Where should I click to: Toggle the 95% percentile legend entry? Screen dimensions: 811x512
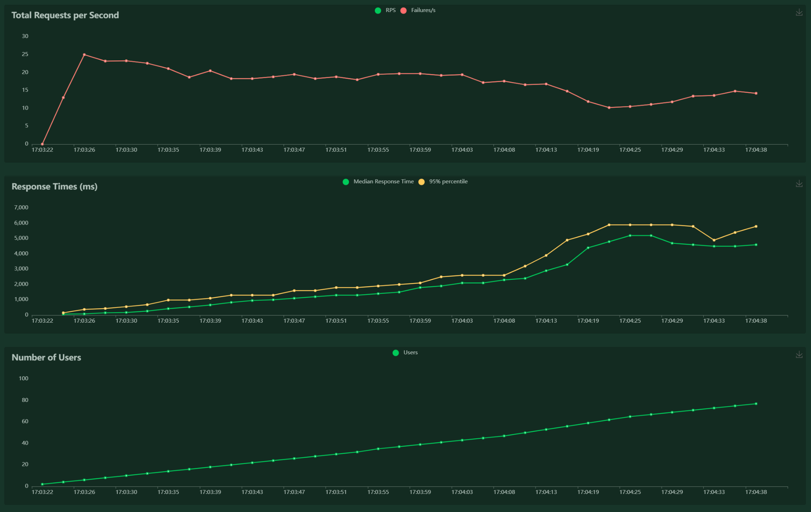pos(448,182)
